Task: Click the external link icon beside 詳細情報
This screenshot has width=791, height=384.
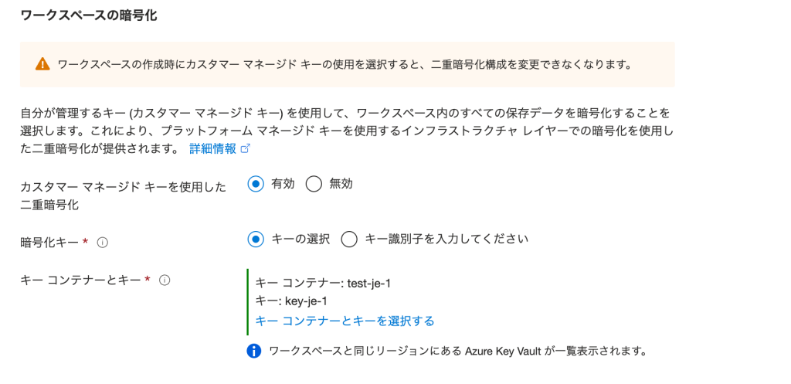Action: (x=246, y=149)
